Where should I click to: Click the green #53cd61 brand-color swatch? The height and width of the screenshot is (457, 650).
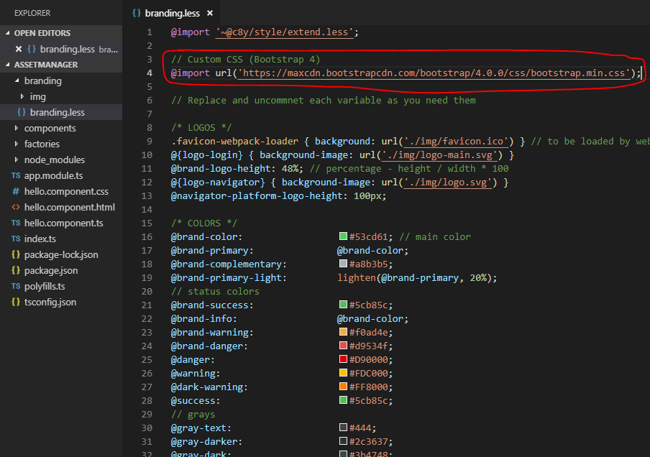point(343,237)
